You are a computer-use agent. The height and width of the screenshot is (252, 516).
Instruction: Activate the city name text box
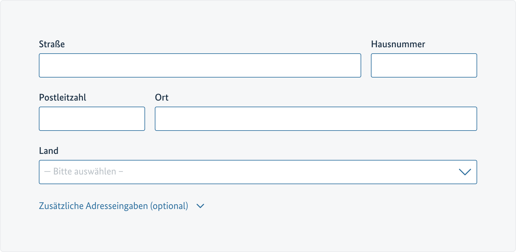pyautogui.click(x=316, y=119)
